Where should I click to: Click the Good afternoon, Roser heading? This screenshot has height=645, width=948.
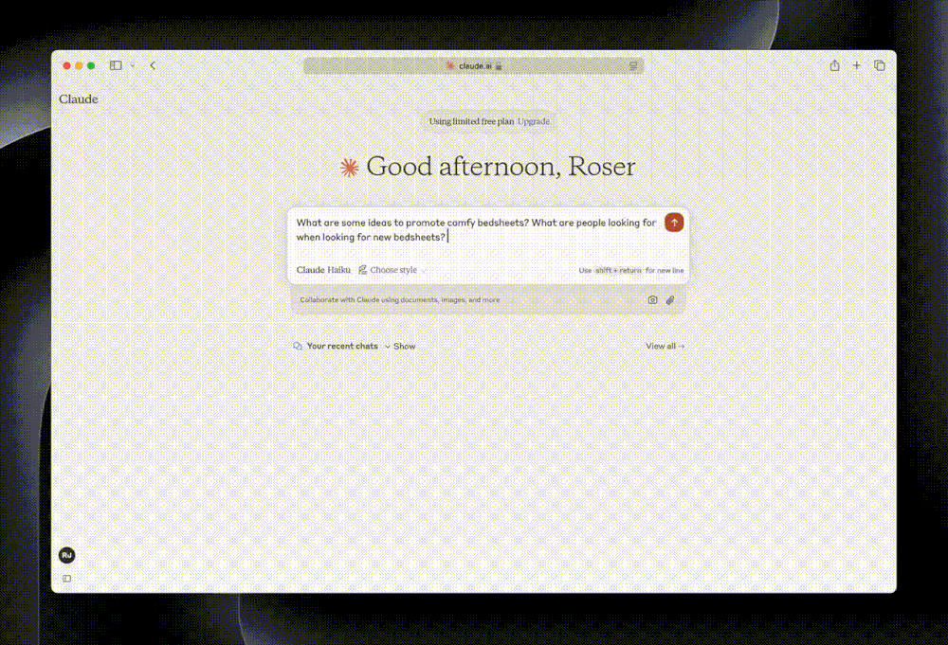(501, 167)
